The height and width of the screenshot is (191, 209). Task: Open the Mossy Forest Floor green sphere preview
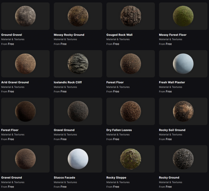tap(183, 16)
